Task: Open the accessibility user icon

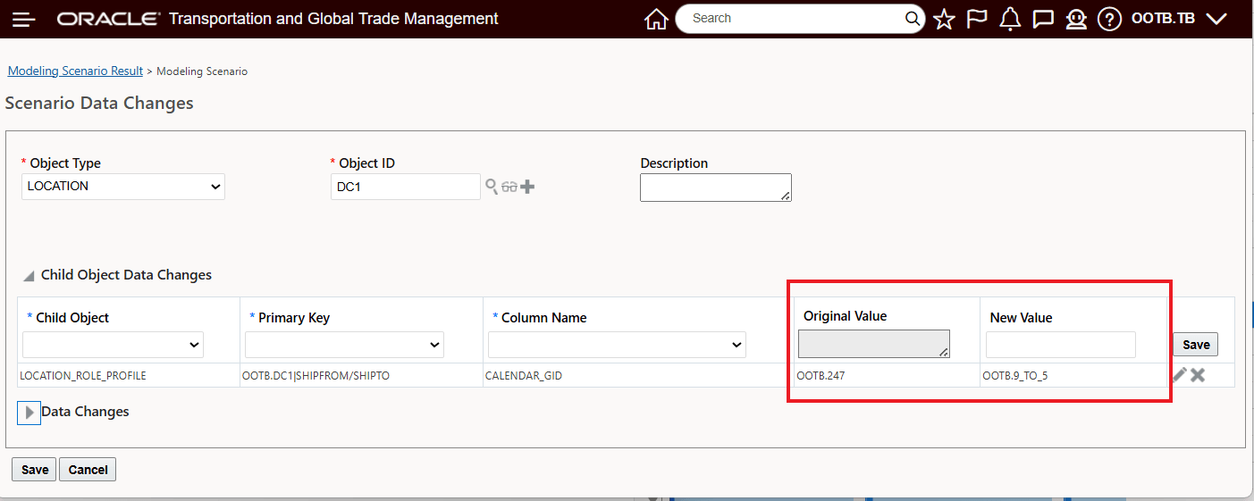Action: click(1076, 19)
